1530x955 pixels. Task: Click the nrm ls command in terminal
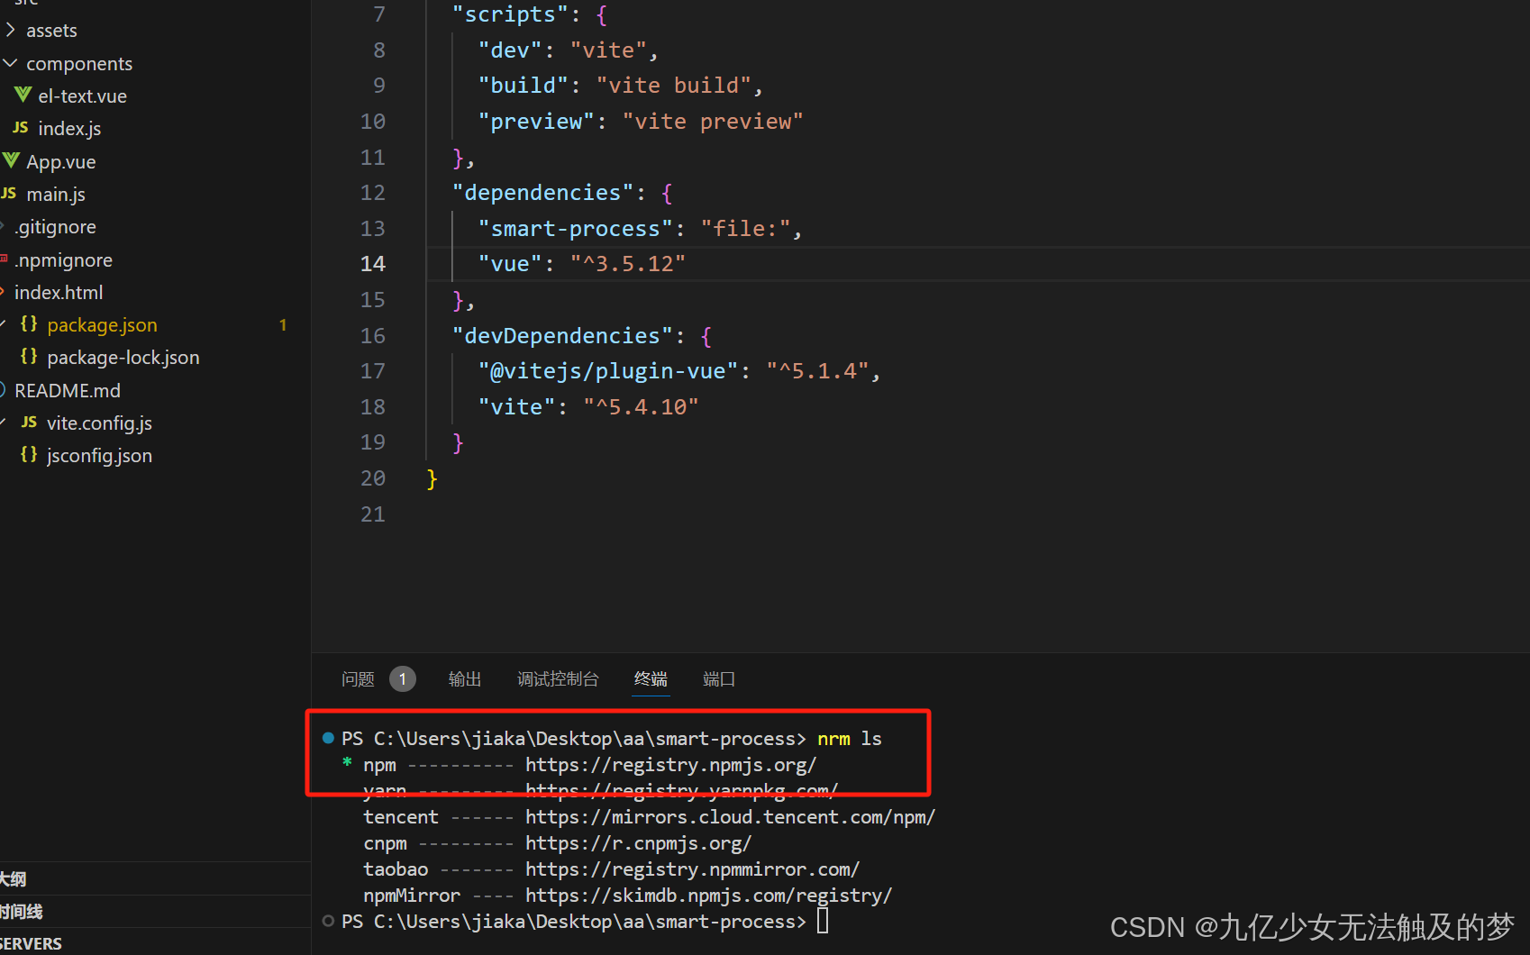(850, 739)
